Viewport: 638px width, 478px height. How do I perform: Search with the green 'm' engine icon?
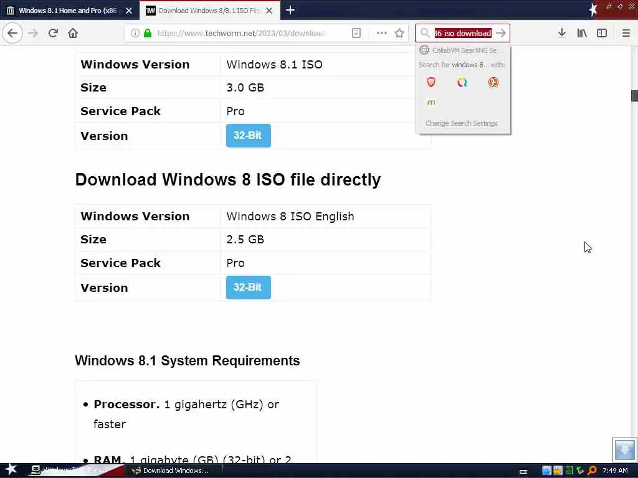pos(431,103)
